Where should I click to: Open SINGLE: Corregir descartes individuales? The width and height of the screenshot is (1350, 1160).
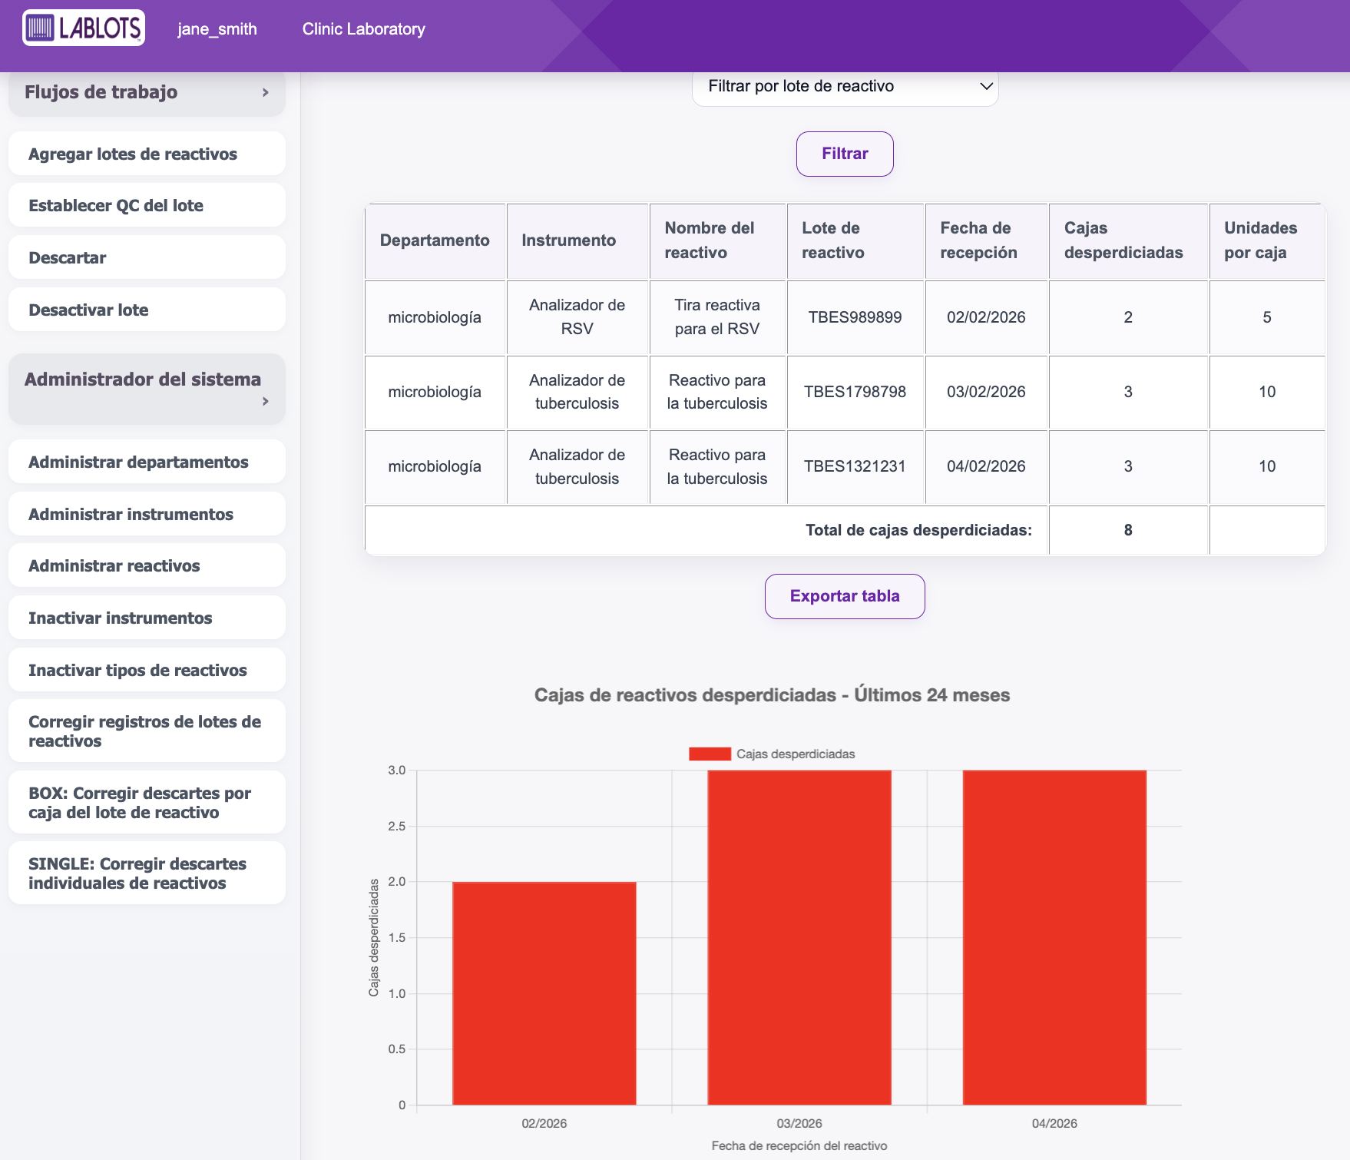pos(147,873)
